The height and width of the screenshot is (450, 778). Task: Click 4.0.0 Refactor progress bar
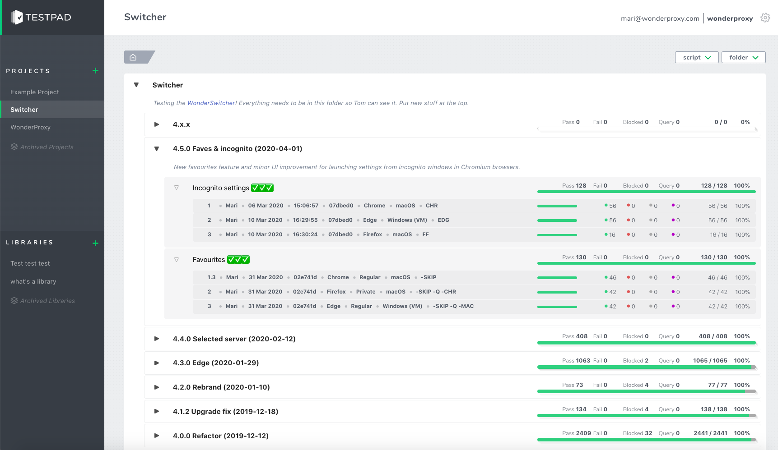tap(646, 440)
